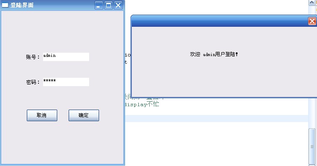Close the 登陆界面 login window
The width and height of the screenshot is (317, 166).
coord(118,5)
